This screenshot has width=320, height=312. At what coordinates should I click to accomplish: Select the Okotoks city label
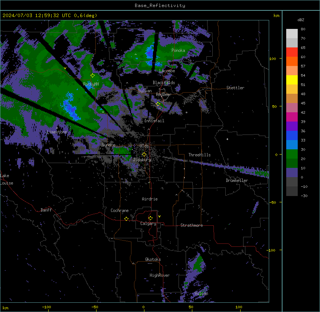click(x=153, y=259)
